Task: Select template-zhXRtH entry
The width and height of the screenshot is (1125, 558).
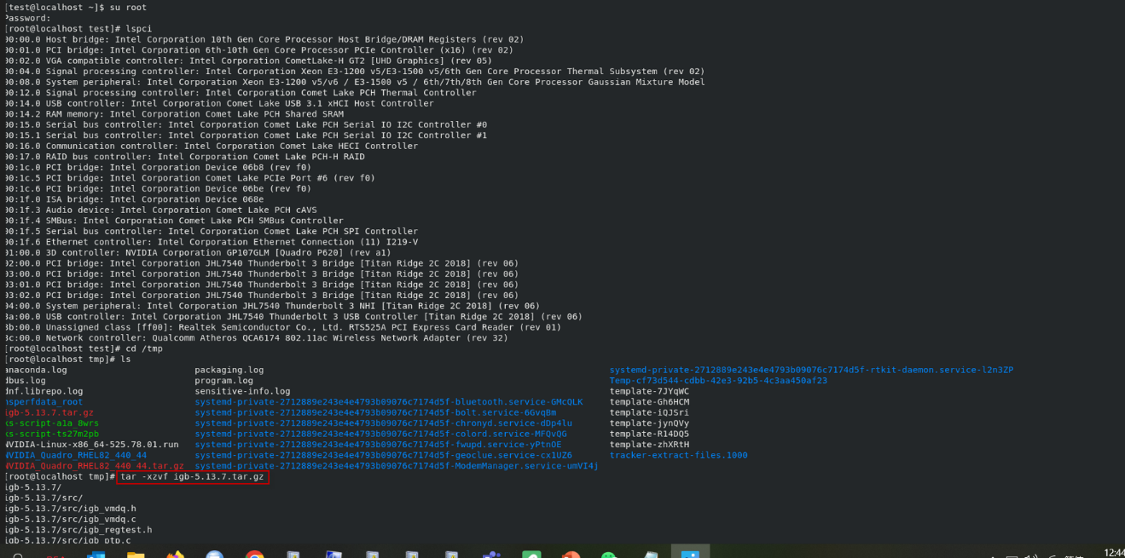Action: click(649, 444)
